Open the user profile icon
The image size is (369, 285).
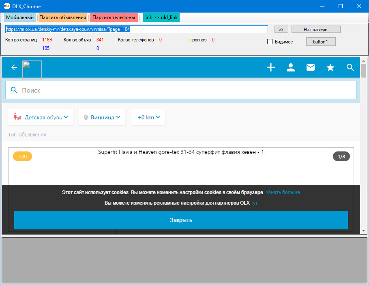[291, 67]
